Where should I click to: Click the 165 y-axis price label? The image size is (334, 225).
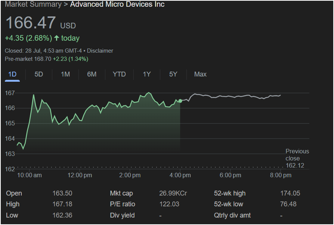10,124
